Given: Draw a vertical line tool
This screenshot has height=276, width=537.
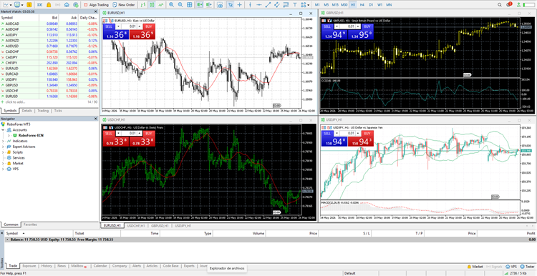Looking at the screenshot, I should click(x=250, y=5).
